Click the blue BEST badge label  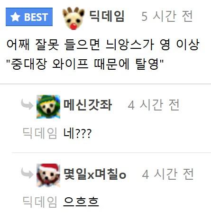(x=29, y=17)
